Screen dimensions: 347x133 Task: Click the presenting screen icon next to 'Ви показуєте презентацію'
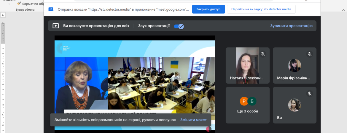point(55,26)
